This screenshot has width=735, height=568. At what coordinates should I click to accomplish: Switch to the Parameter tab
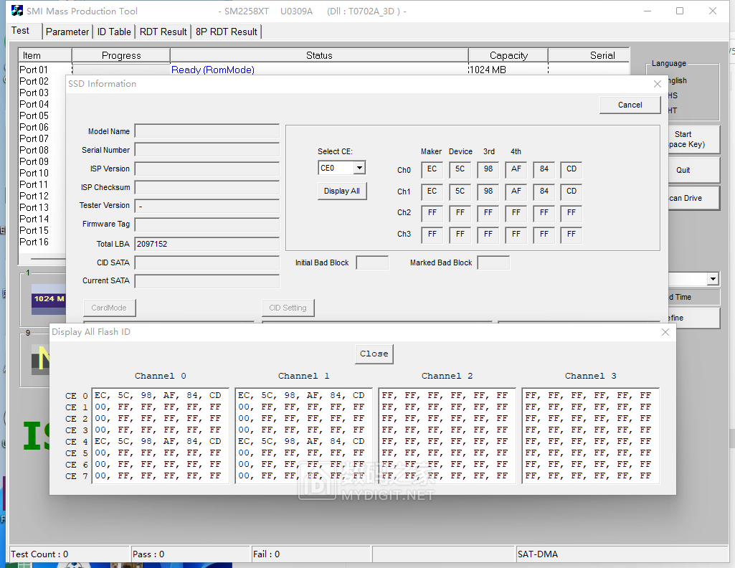67,32
